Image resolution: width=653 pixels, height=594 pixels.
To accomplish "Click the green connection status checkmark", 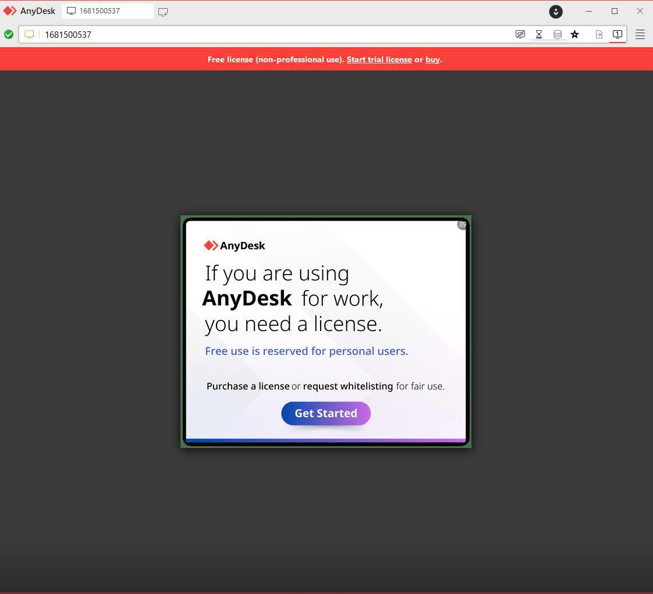I will tap(9, 34).
